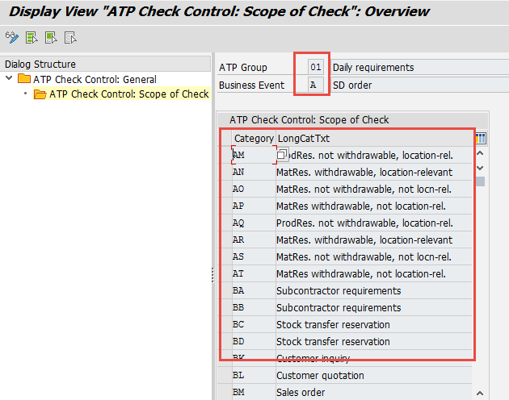Click the splitter handle between the panels
Screen dimensions: 509x400
[213, 275]
